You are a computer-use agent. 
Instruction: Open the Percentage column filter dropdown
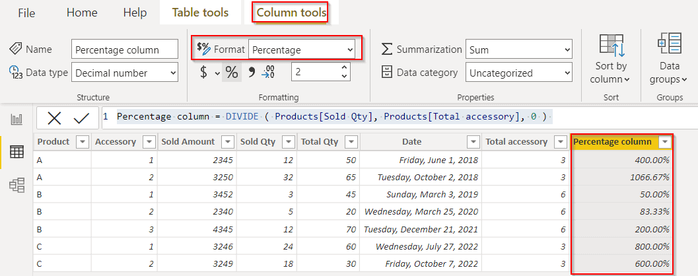[664, 142]
